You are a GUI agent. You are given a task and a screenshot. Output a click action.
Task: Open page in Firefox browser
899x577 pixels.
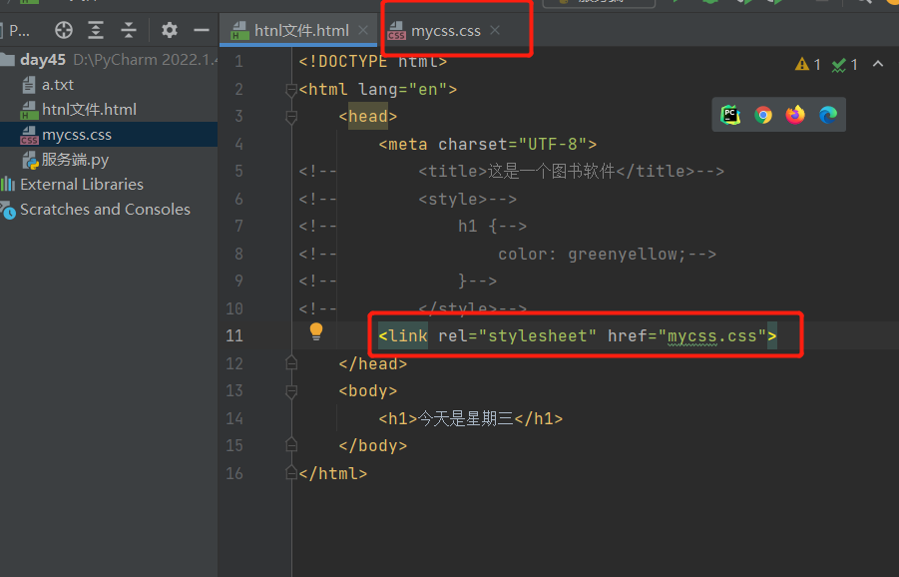coord(795,115)
